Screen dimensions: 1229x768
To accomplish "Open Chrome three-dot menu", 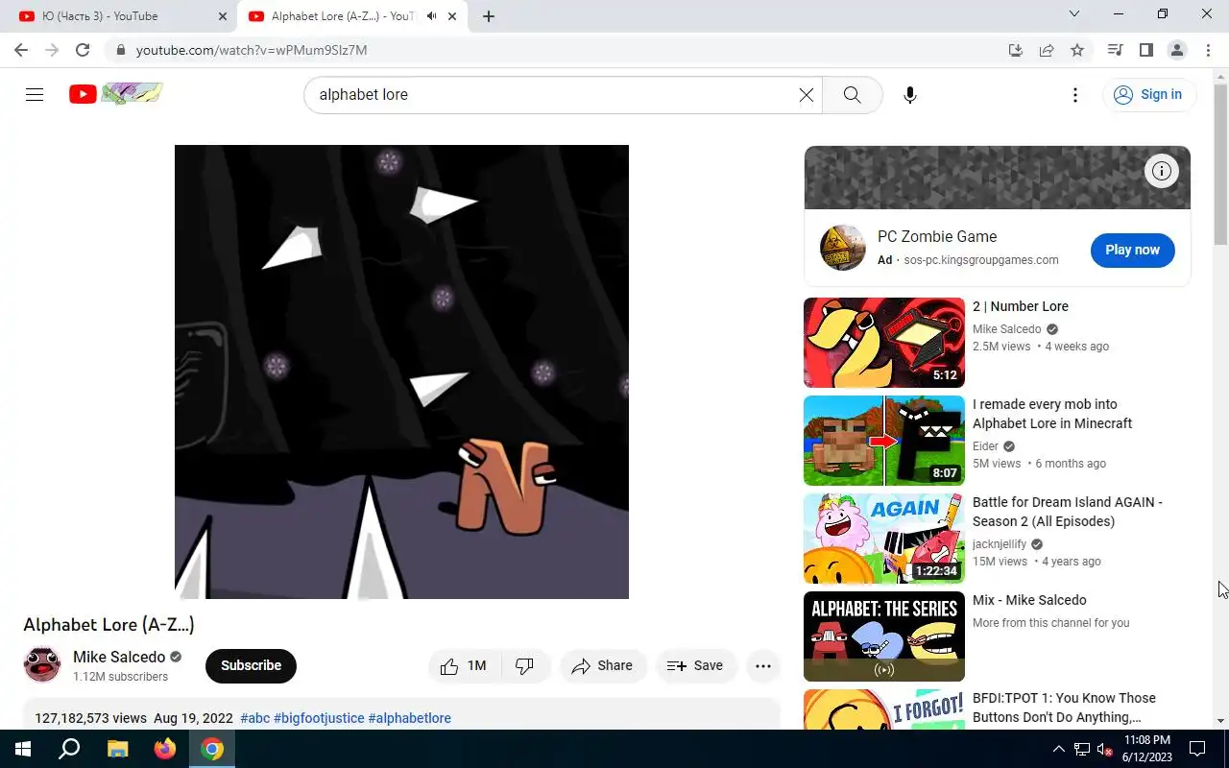I will tap(1207, 50).
